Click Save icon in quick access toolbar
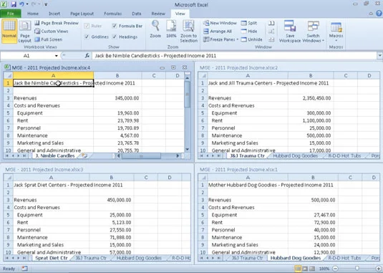Viewport: 383px width, 273px height. [x=14, y=4]
